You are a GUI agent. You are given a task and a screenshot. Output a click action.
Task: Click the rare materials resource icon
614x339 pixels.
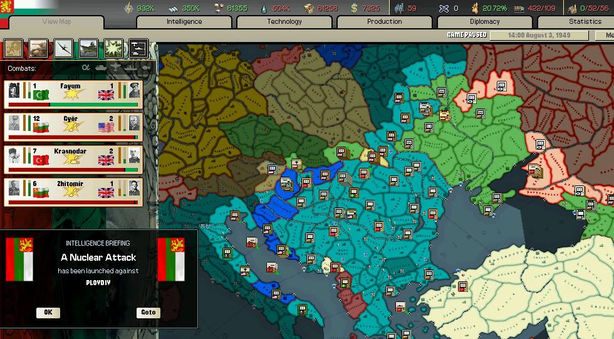click(219, 8)
